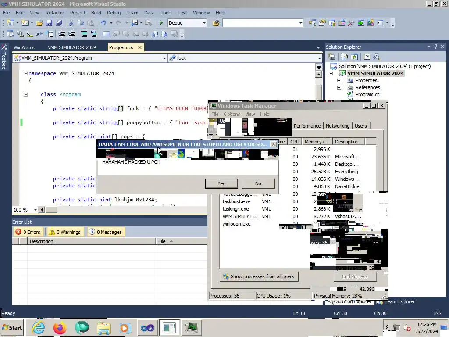
Task: Click Display Word Completion icon
Action: tap(39, 34)
